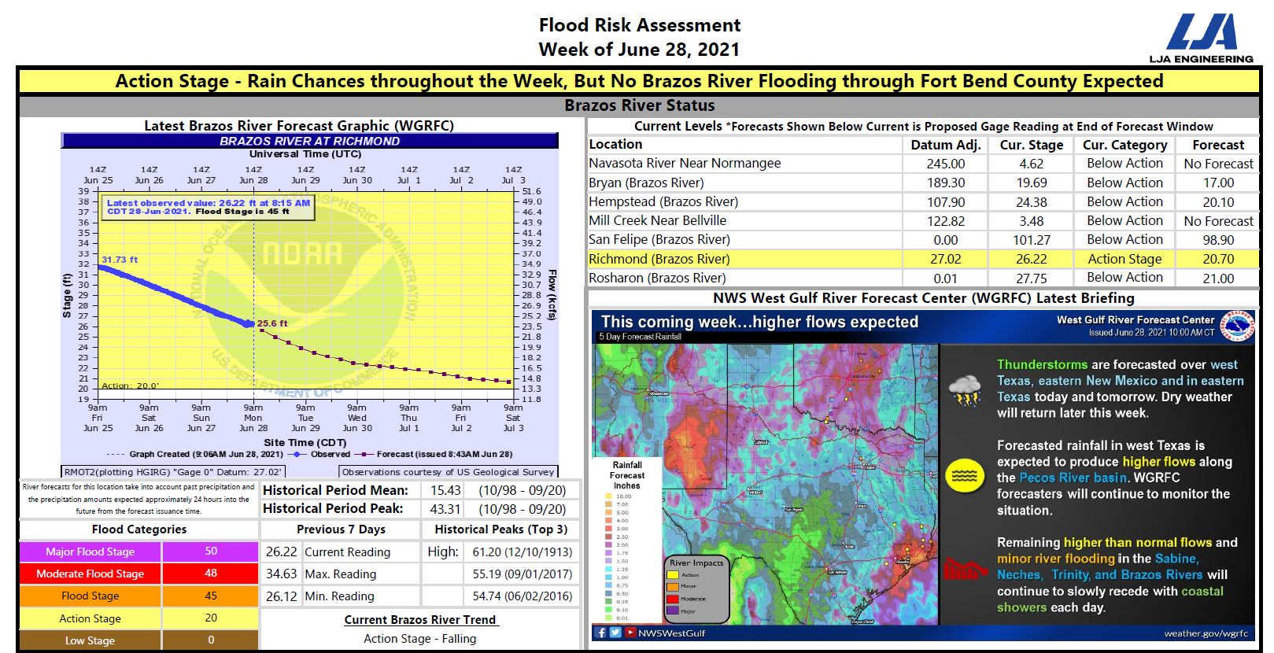The image size is (1274, 653).
Task: Click the brown Low Stage cell
Action: click(90, 640)
